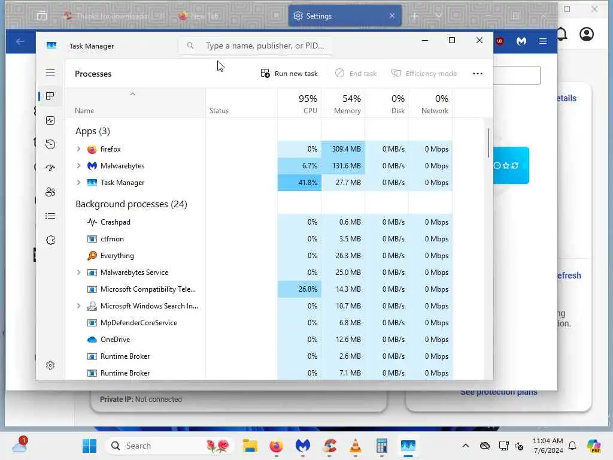Sort by the Name column header

point(136,104)
